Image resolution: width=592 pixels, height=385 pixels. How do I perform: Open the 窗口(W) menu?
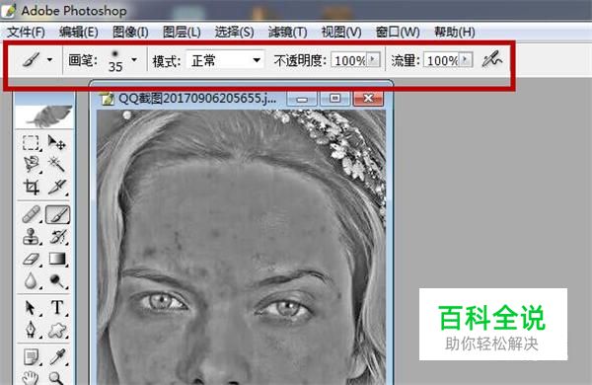398,33
